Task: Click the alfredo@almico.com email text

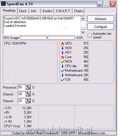Action: pos(91,133)
